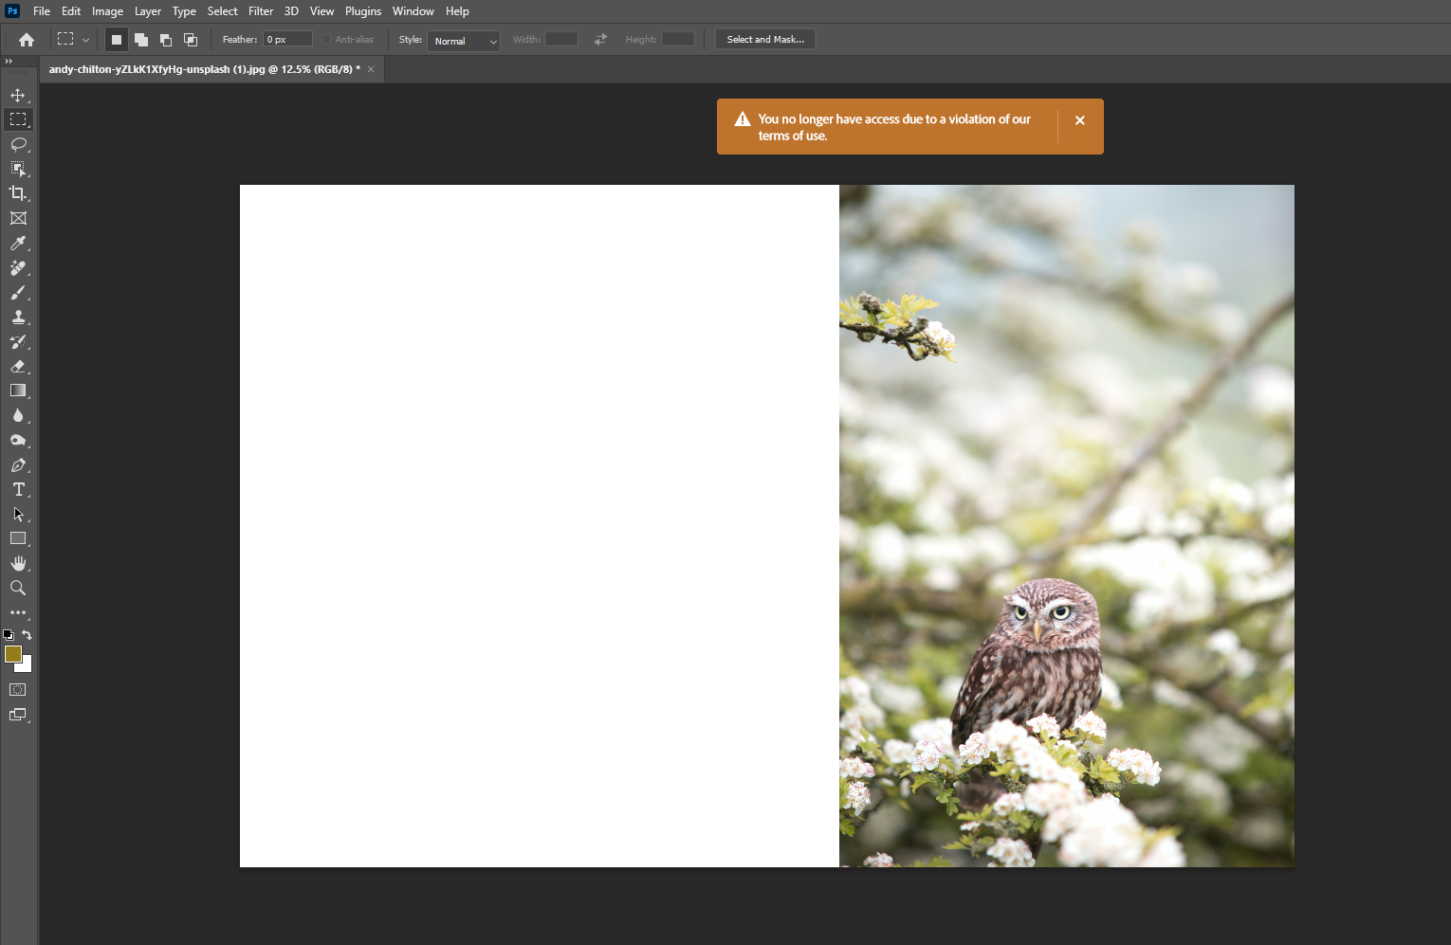Click inside the Feather input field
This screenshot has width=1451, height=945.
pos(286,39)
